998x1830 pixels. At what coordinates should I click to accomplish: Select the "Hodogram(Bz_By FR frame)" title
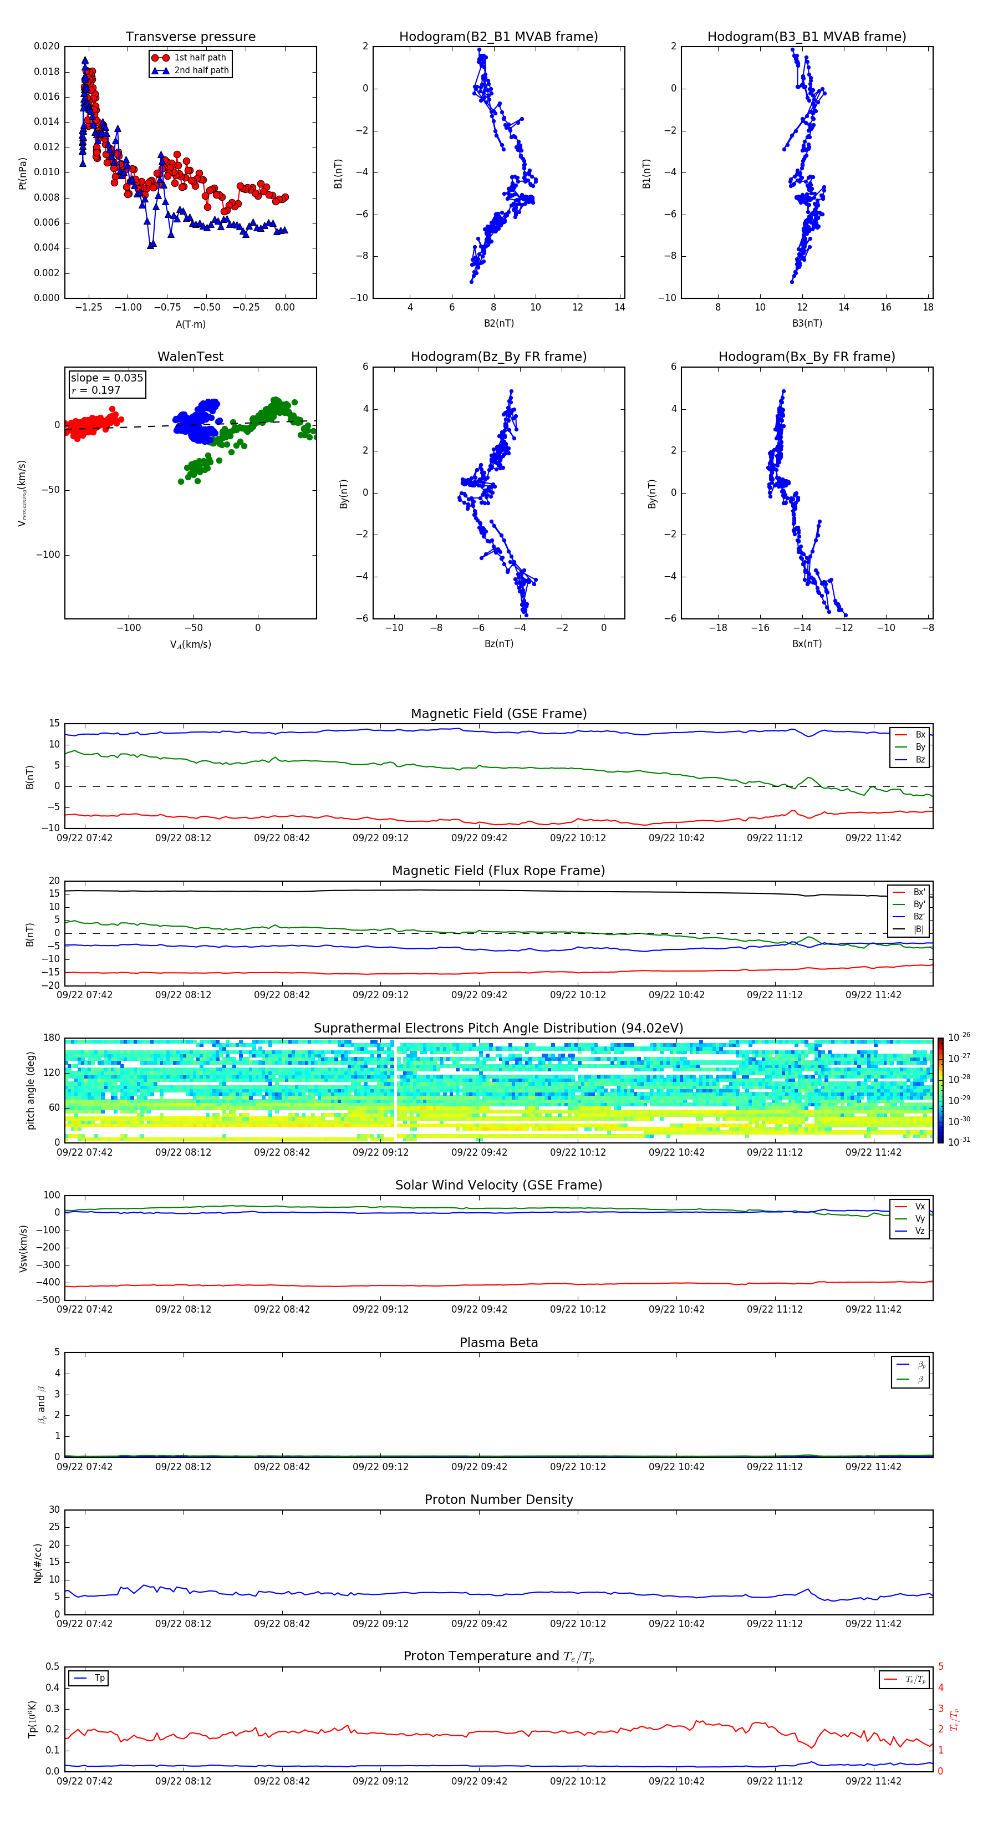click(x=498, y=357)
